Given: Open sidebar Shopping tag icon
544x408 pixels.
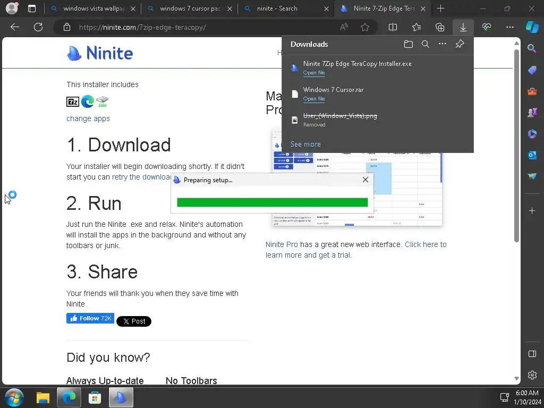Looking at the screenshot, I should [532, 70].
